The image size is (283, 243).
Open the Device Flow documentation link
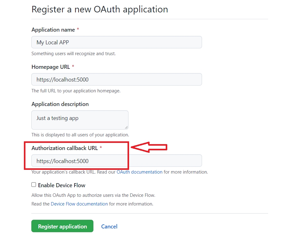tap(79, 204)
